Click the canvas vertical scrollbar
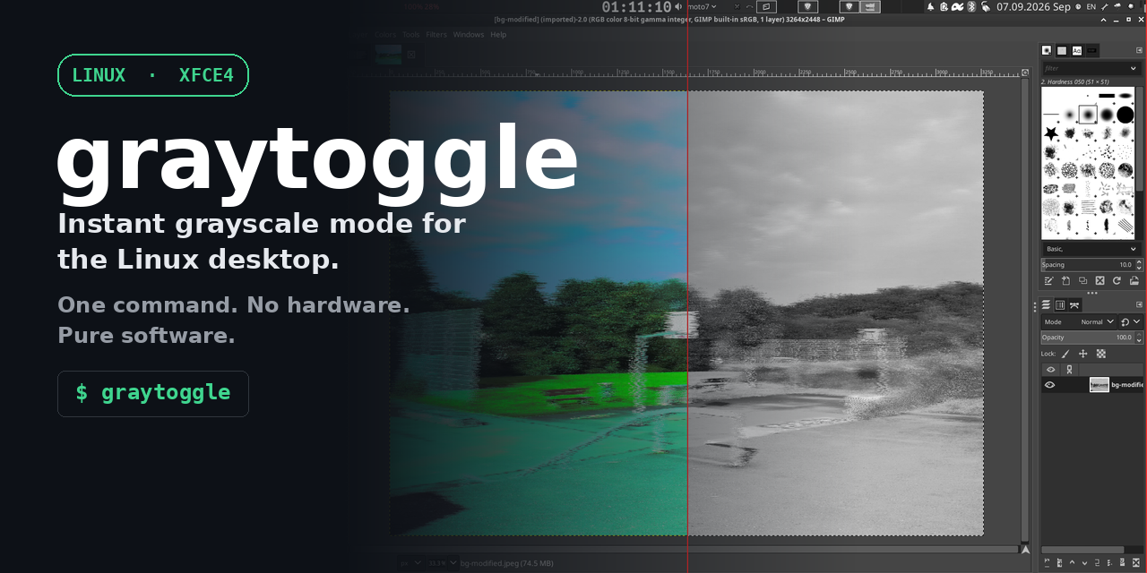This screenshot has width=1147, height=573. [1025, 309]
